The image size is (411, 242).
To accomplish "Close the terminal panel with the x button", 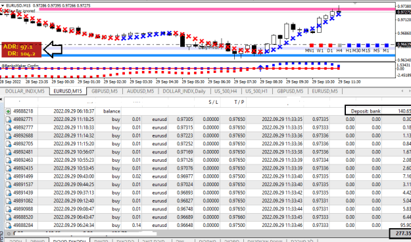I will [1, 99].
